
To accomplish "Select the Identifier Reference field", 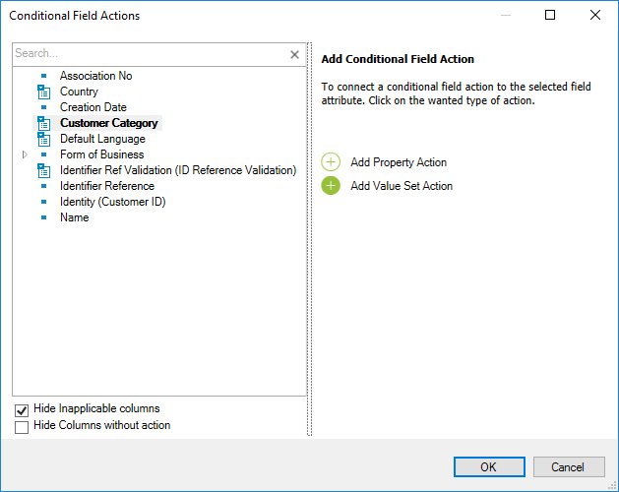I will tap(107, 186).
